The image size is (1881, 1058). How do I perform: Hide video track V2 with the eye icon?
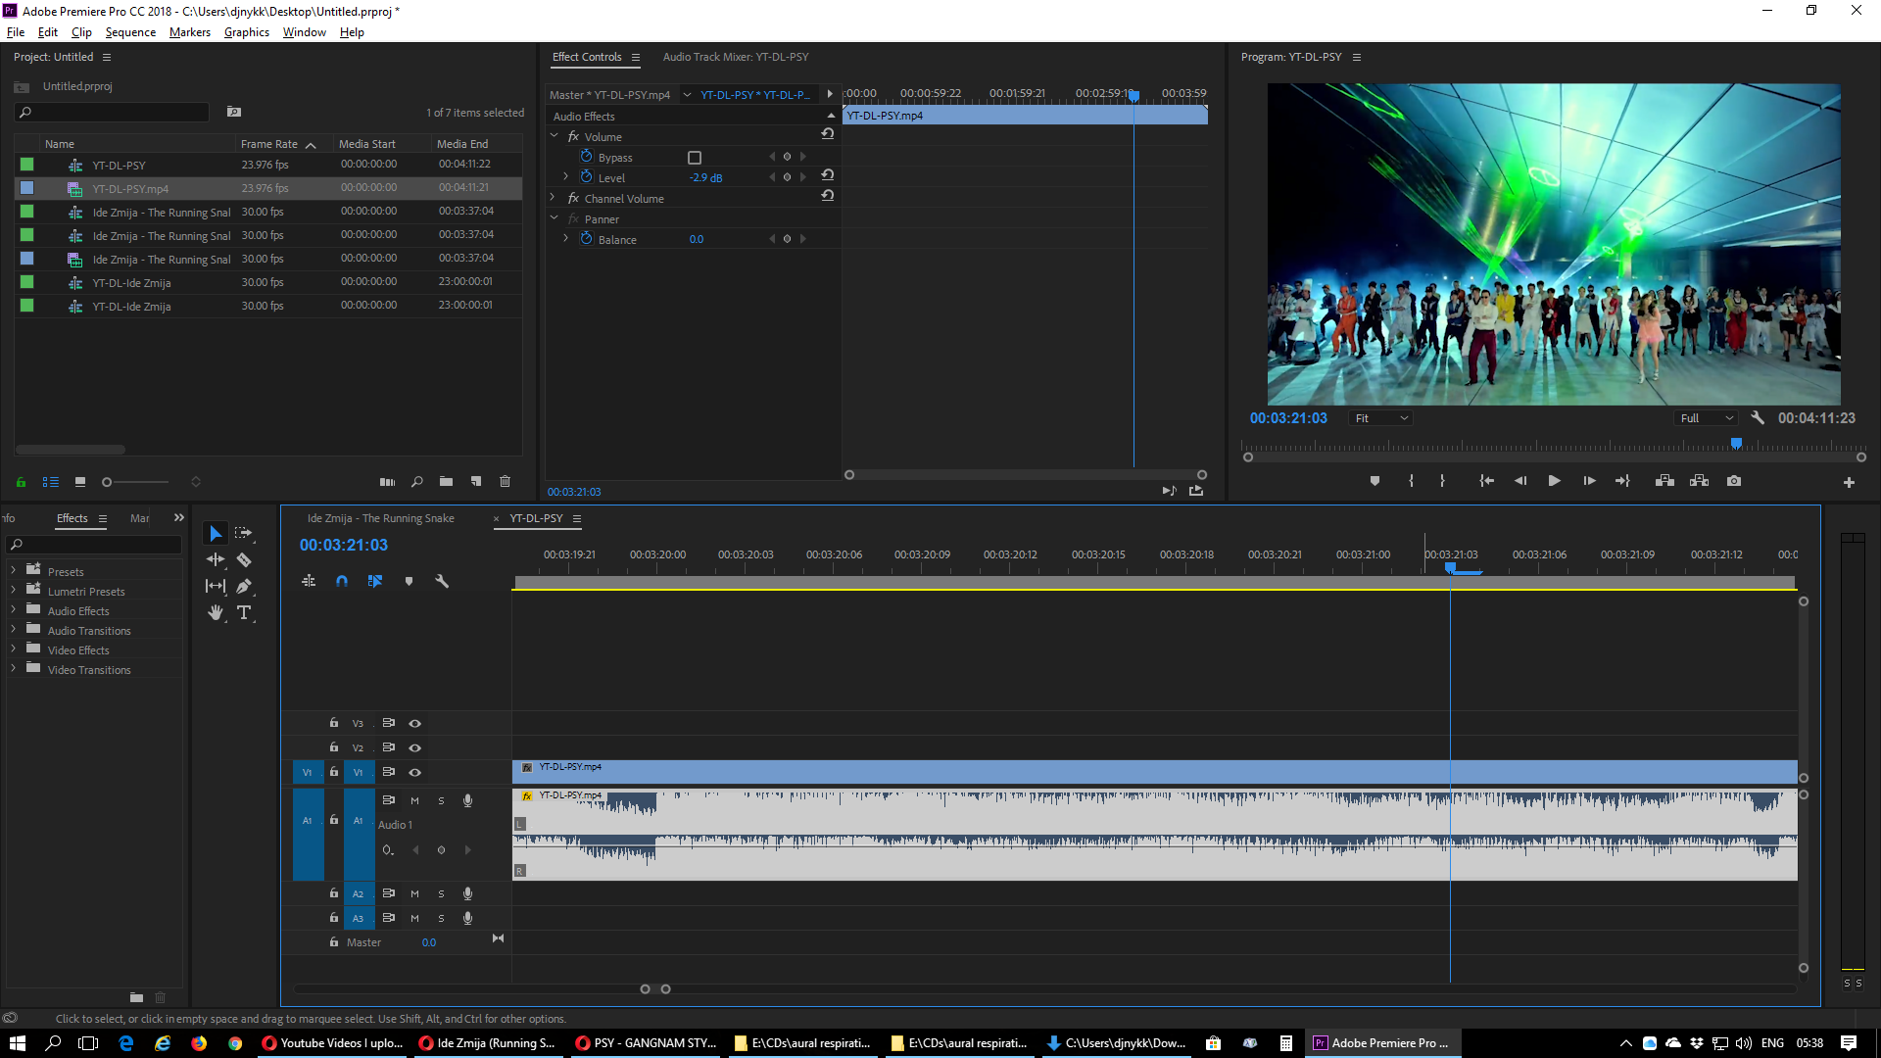414,747
